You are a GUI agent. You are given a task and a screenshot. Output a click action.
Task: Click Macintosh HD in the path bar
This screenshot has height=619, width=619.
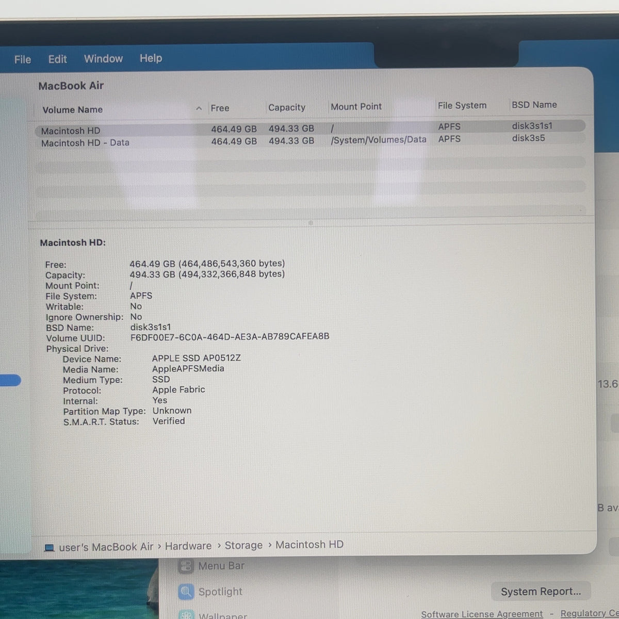tap(309, 545)
